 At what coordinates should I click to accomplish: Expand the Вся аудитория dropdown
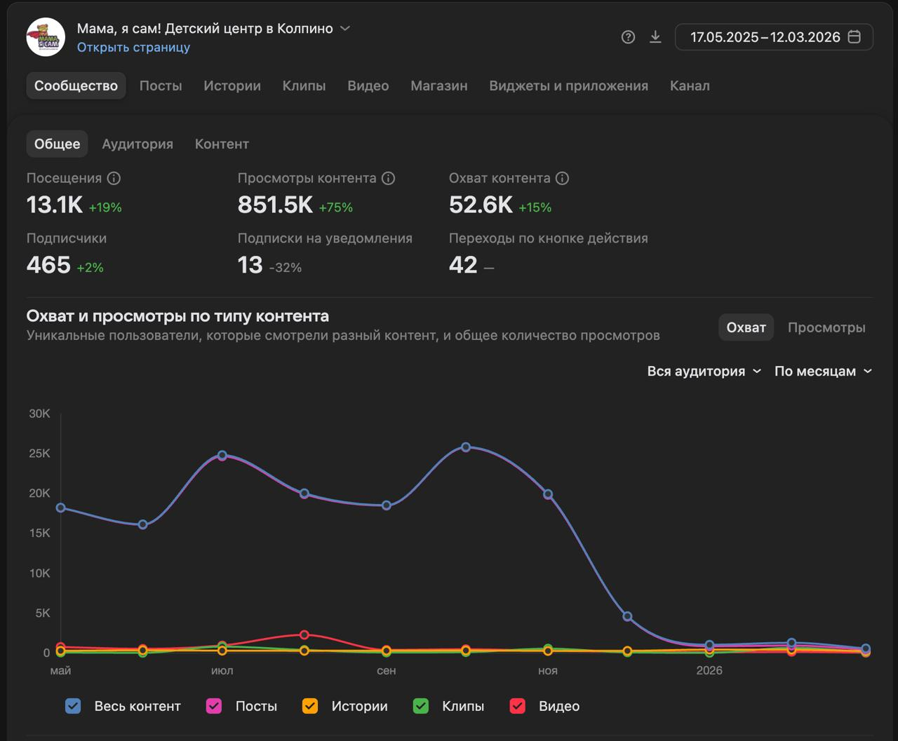click(704, 372)
